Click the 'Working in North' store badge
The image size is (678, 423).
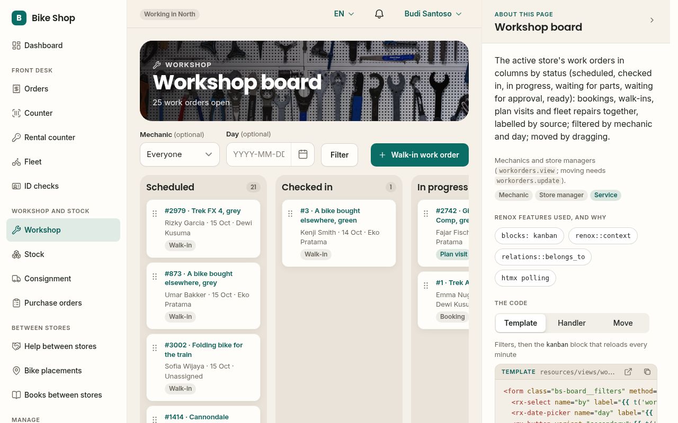(169, 14)
